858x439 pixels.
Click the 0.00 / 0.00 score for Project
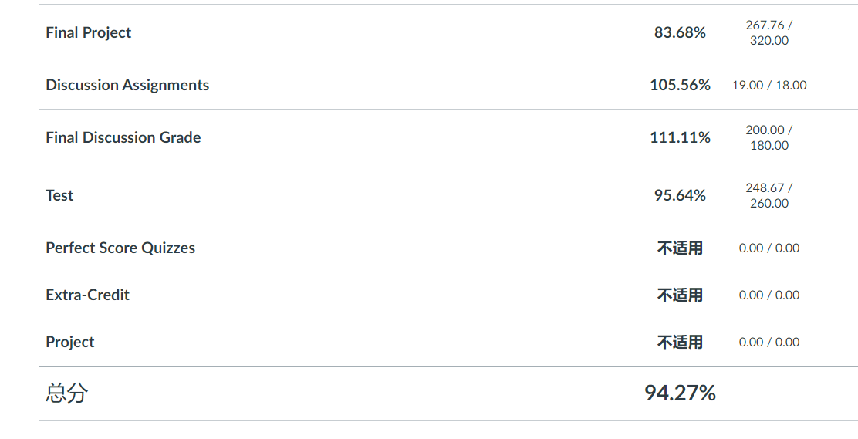click(769, 342)
